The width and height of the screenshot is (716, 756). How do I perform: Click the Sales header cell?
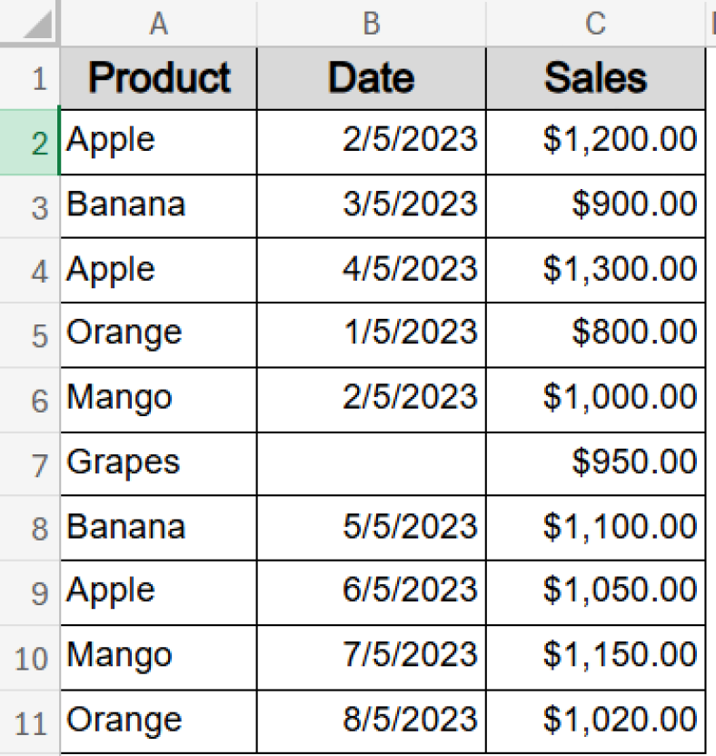tap(595, 77)
